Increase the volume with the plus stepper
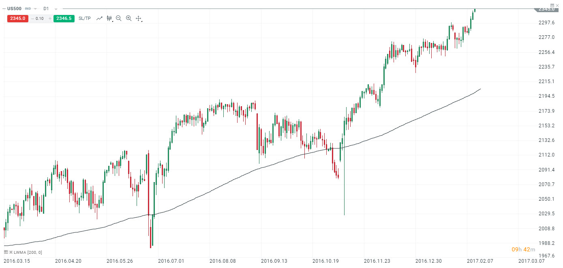 pos(50,18)
